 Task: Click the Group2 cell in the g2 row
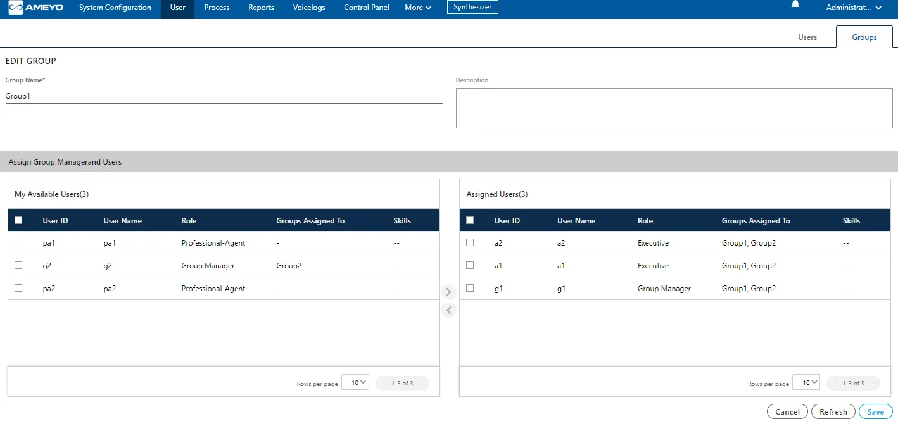click(289, 266)
